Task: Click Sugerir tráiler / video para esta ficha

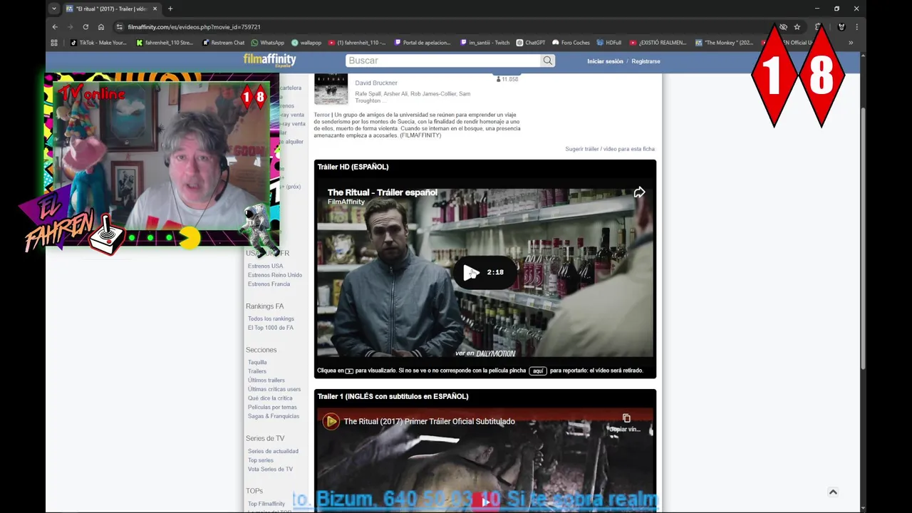Action: click(610, 149)
